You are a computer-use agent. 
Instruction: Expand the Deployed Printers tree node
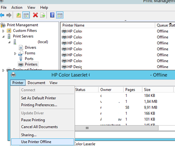[x=4, y=70]
